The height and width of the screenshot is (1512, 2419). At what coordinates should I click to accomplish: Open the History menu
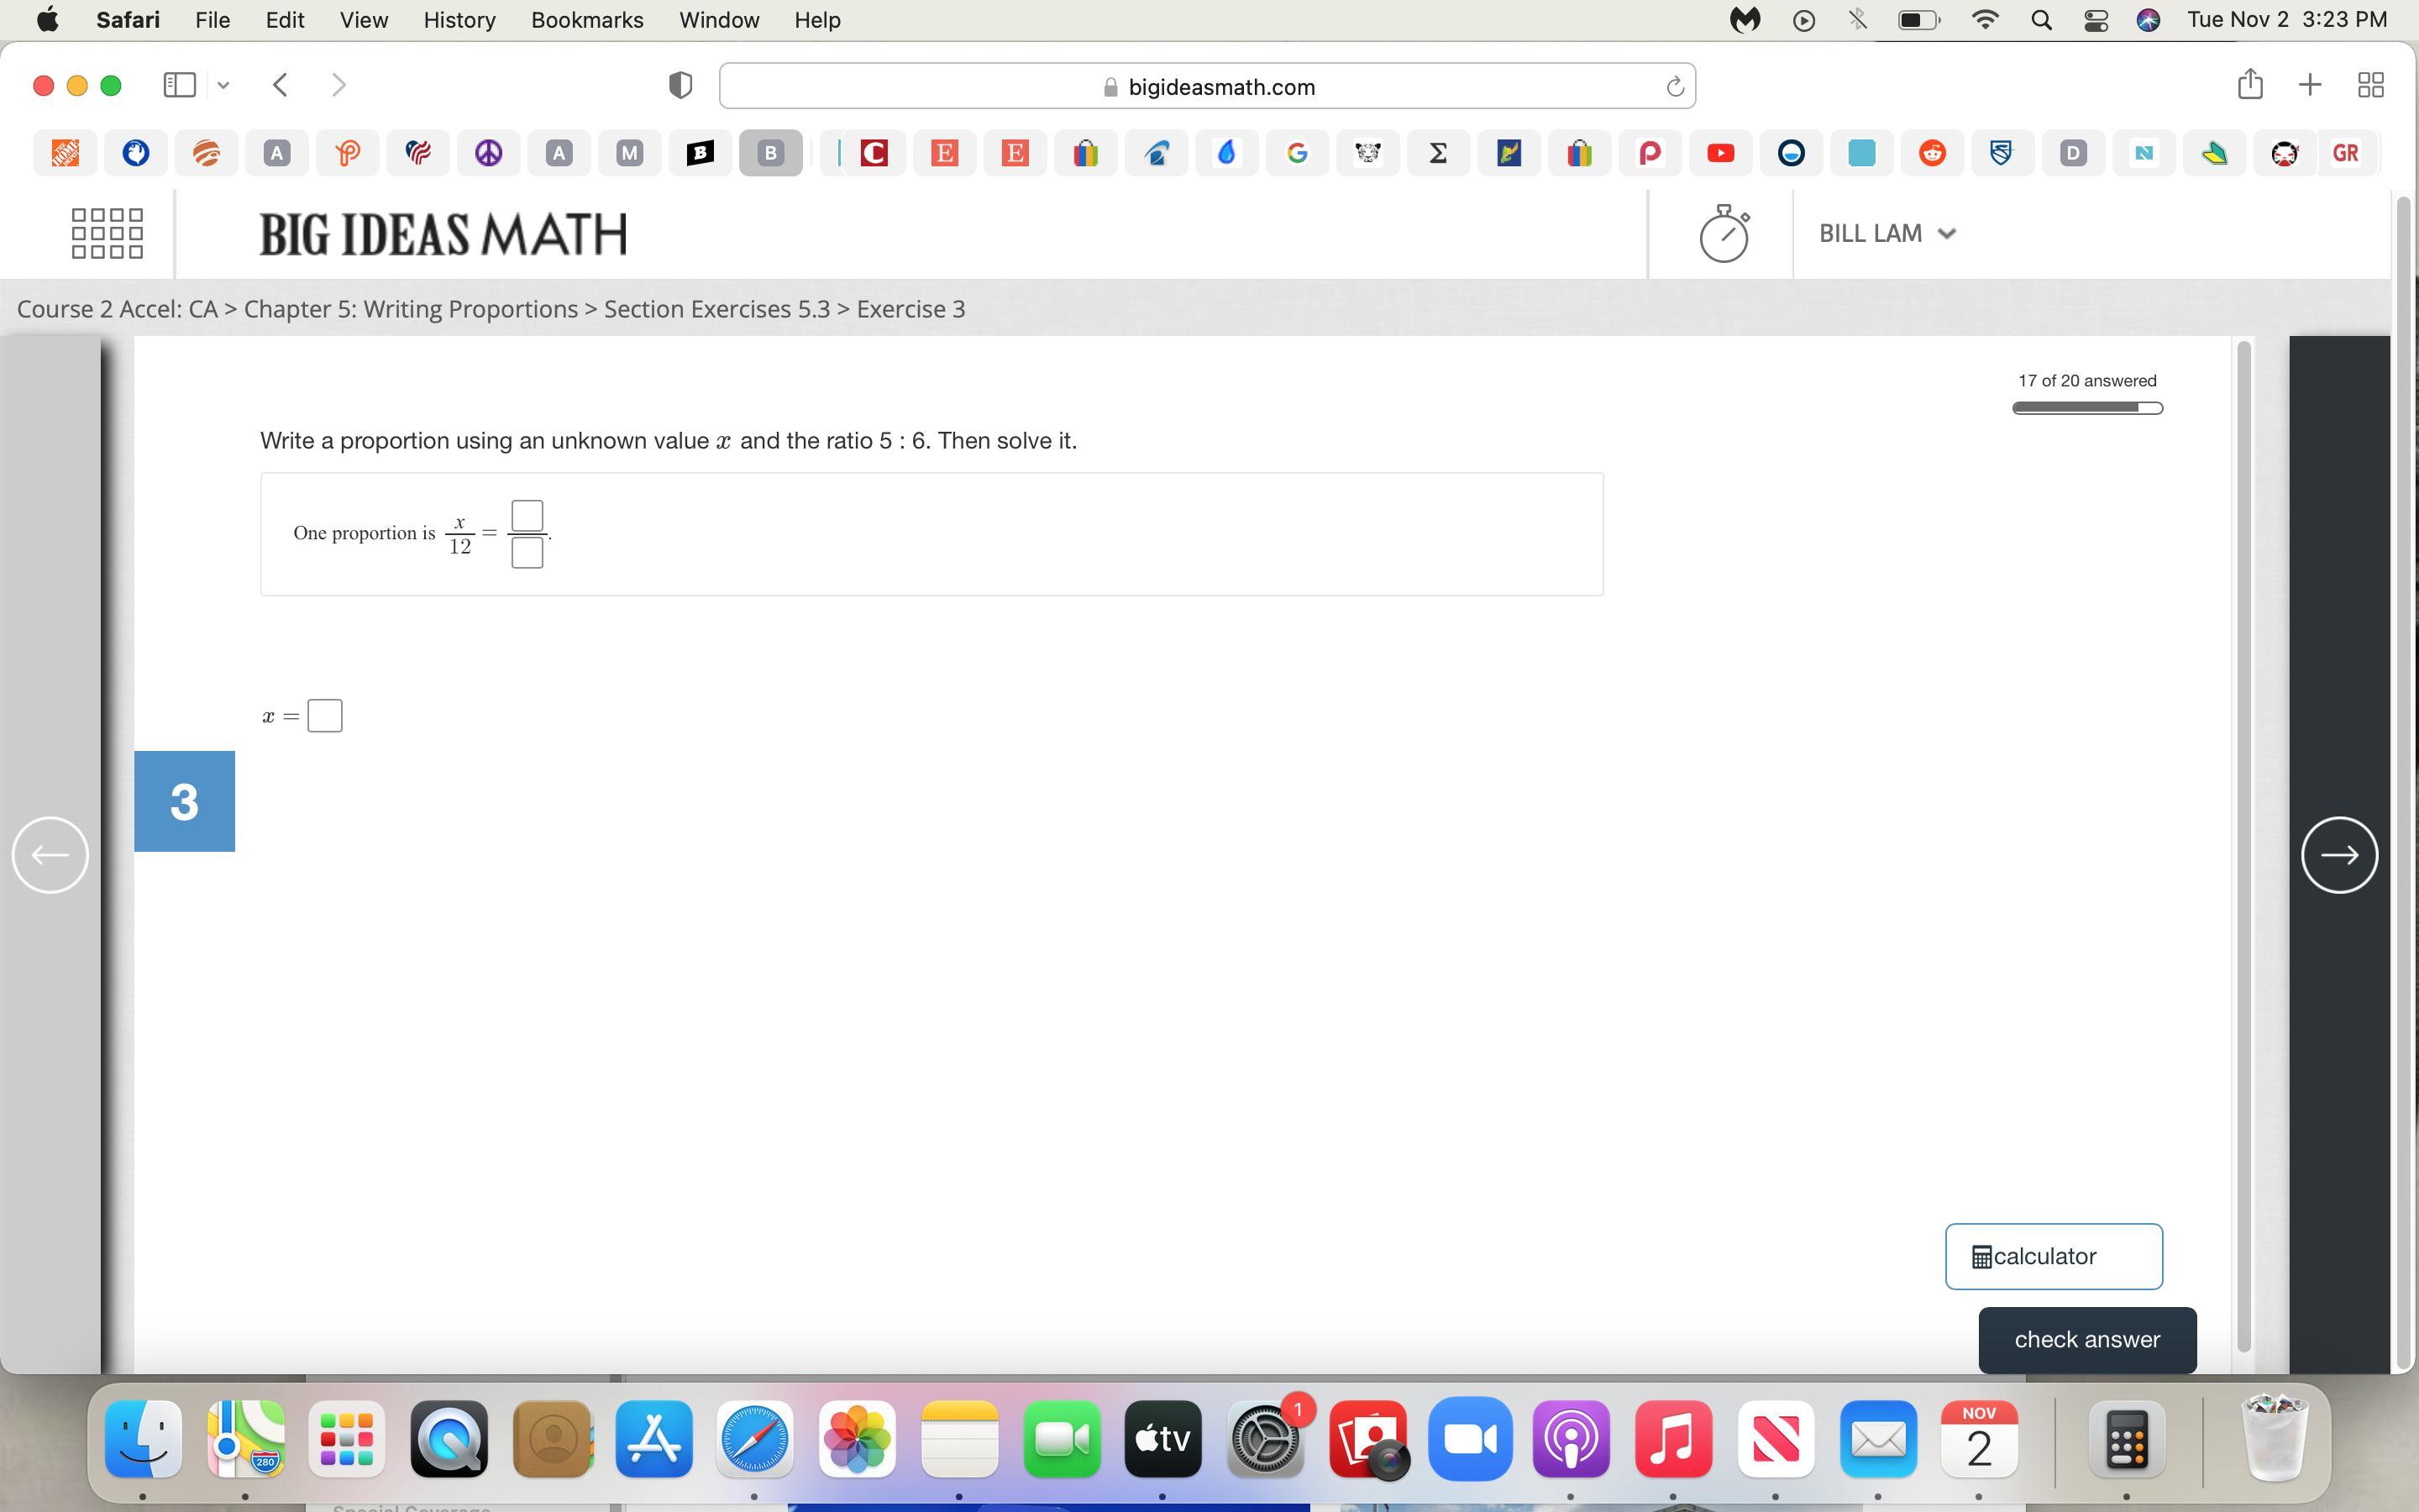point(459,20)
